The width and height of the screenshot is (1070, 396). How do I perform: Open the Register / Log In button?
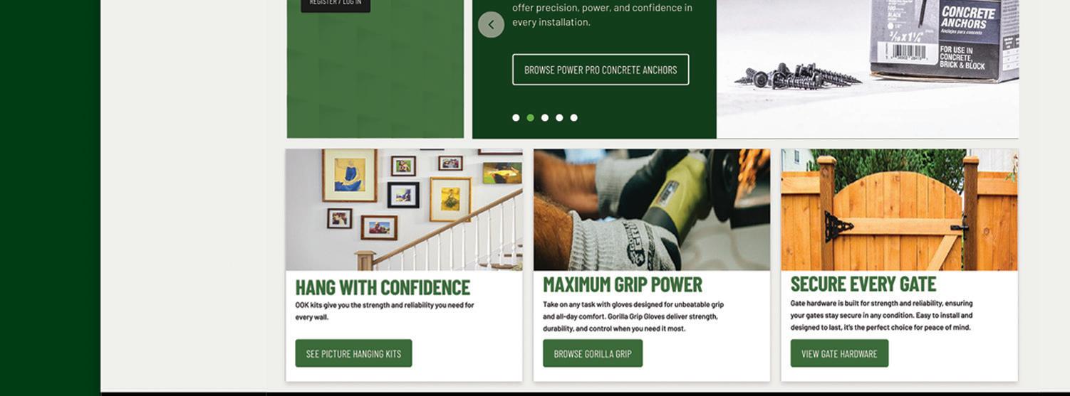(x=336, y=4)
